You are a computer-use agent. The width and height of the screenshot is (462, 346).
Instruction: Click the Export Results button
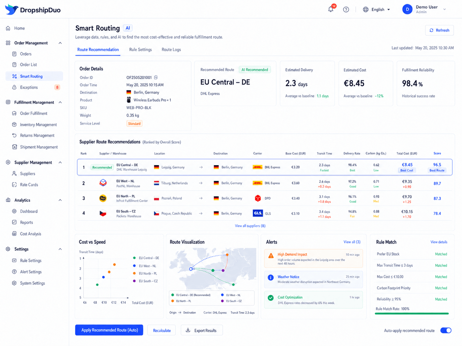tap(202, 330)
